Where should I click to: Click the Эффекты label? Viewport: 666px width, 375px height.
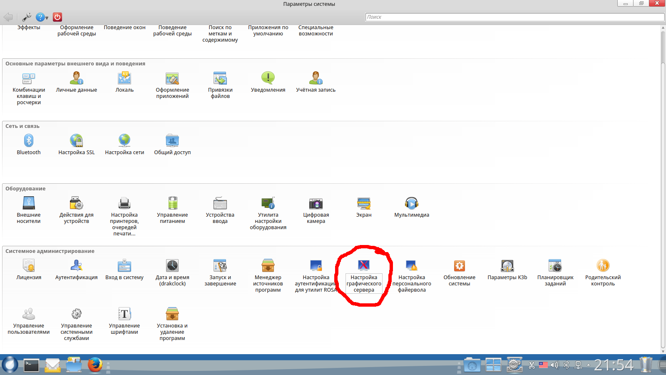coord(29,27)
